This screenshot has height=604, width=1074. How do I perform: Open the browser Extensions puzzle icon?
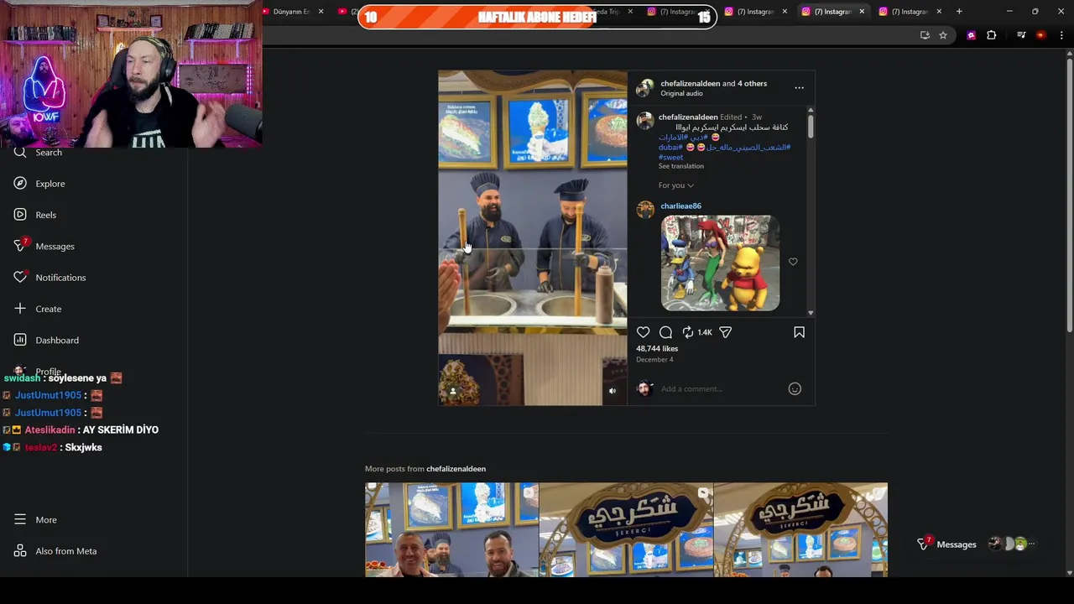click(x=992, y=35)
